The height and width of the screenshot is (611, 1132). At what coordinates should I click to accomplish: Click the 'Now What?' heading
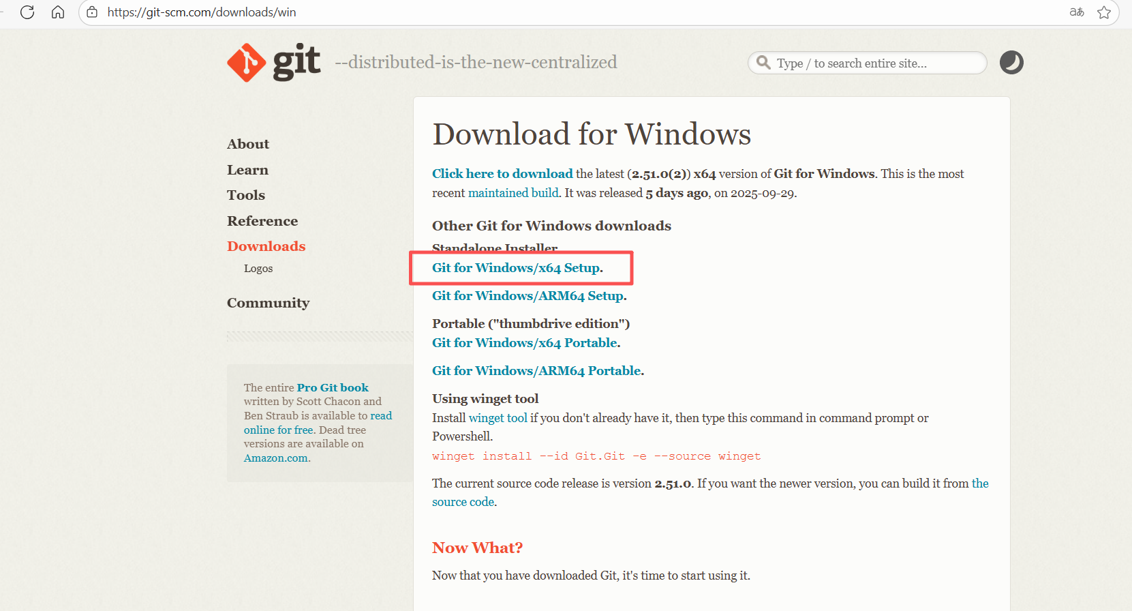pos(477,548)
